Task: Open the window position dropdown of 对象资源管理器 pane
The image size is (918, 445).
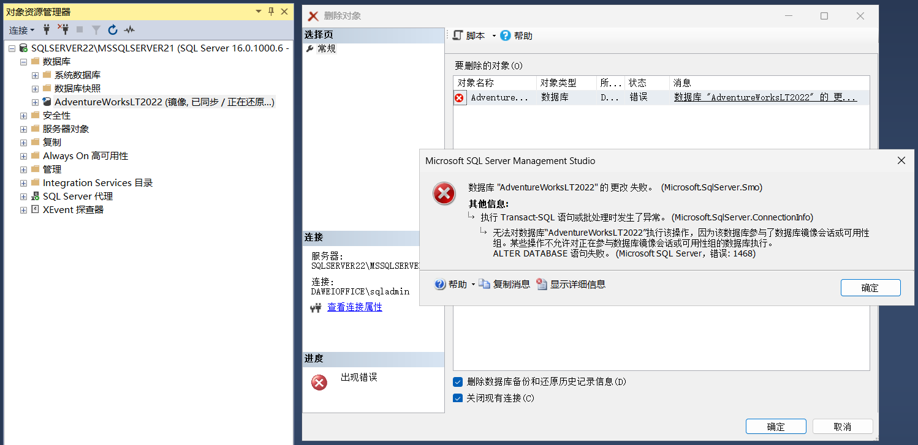Action: 259,12
